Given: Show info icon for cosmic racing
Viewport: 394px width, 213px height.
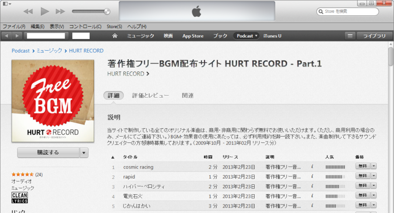Looking at the screenshot, I should [x=312, y=167].
